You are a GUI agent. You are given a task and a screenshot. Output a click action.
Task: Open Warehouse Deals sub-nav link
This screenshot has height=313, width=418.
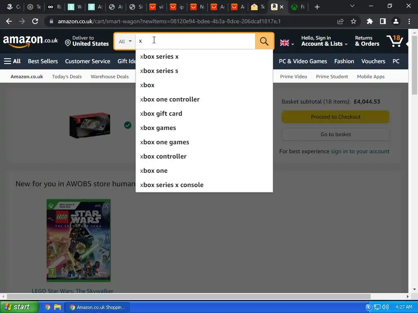109,77
